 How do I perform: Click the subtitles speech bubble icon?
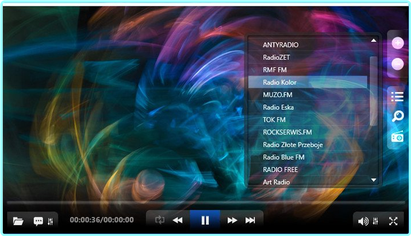pyautogui.click(x=39, y=220)
